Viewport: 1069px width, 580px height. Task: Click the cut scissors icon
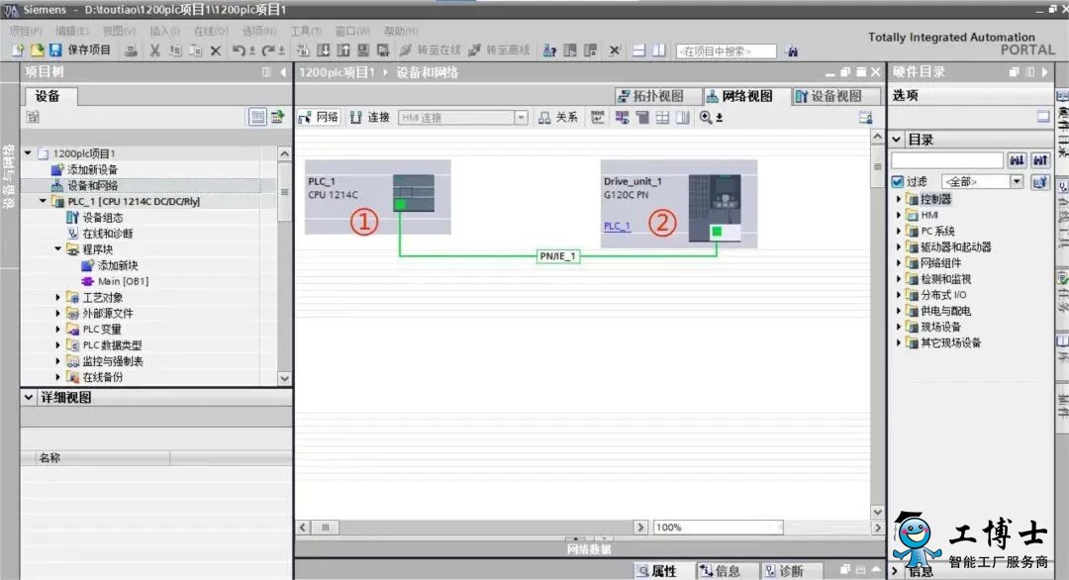pyautogui.click(x=154, y=50)
